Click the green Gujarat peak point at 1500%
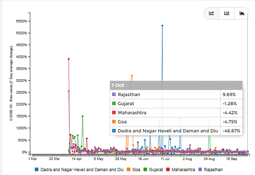Viewport: 255px width, 175px height. [83, 116]
